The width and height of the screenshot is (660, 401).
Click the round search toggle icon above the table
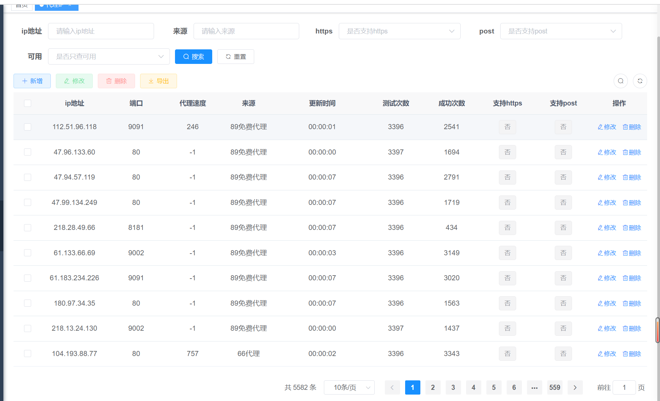(x=620, y=81)
